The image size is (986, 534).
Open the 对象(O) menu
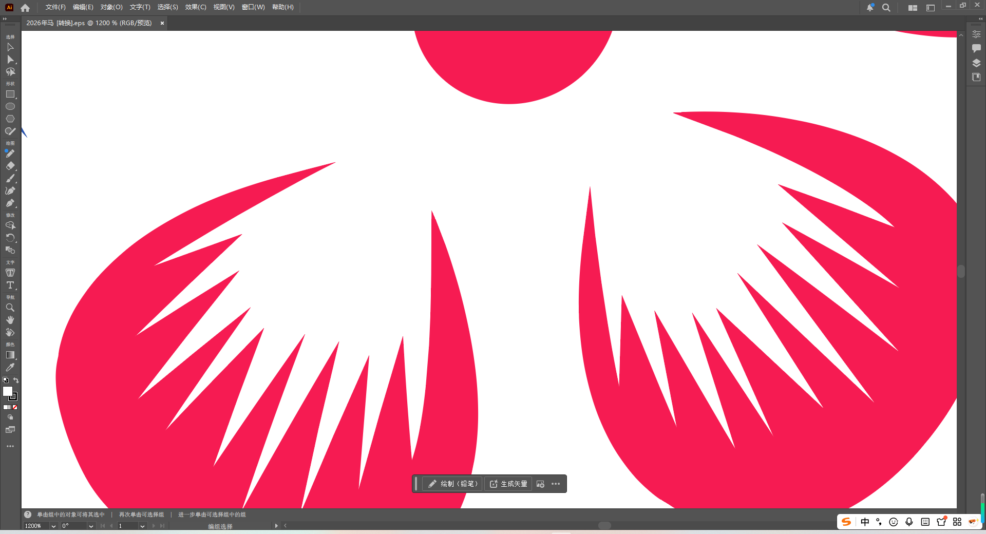[111, 7]
